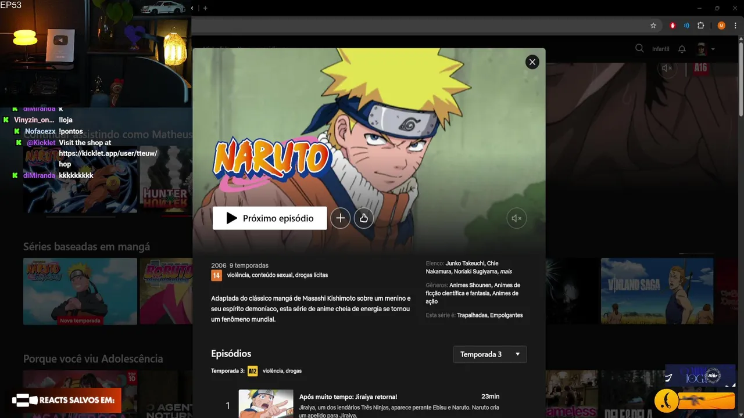The width and height of the screenshot is (744, 418).
Task: Click chat username Vinyzin_on
Action: click(x=34, y=120)
